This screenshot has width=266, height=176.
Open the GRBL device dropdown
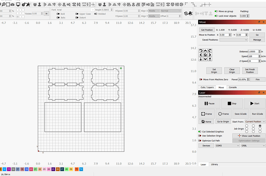253,146
